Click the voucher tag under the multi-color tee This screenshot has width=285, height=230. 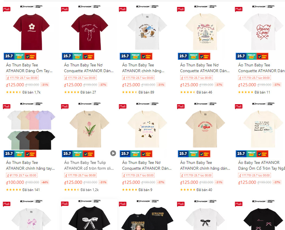(22, 175)
